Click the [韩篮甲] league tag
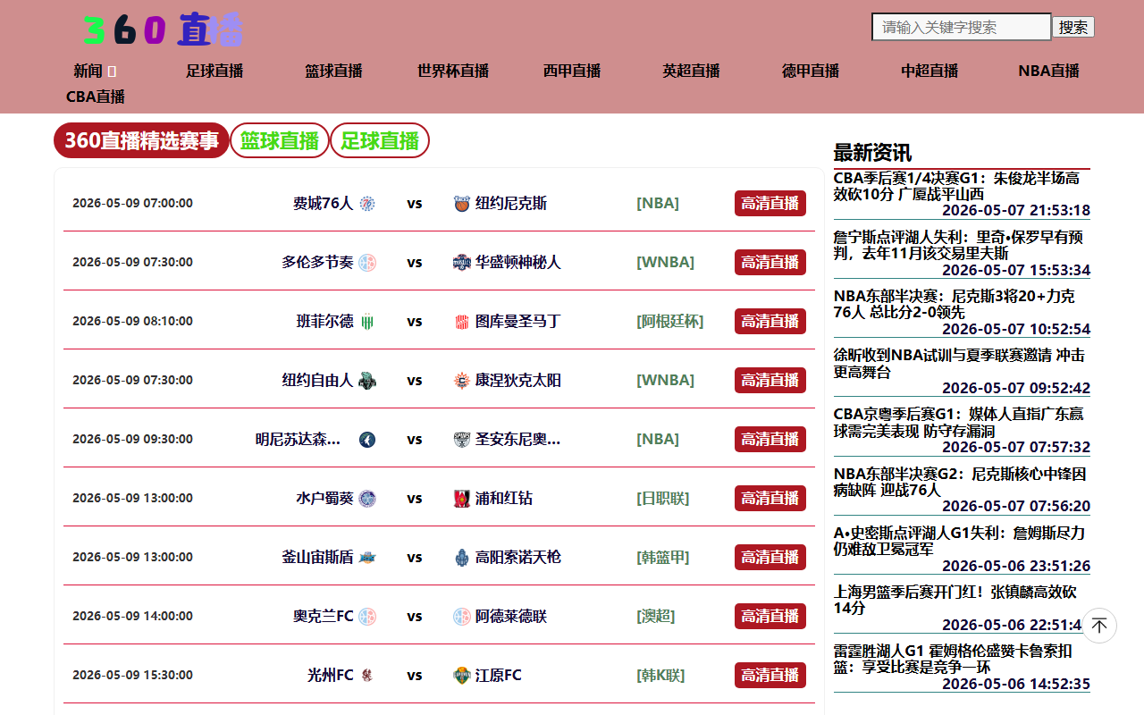1144x715 pixels. (x=663, y=558)
